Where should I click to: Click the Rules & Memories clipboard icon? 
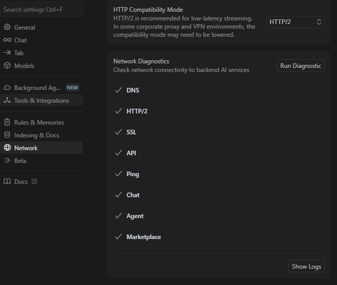7,123
